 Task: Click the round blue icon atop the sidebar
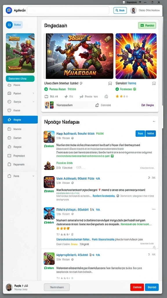[9, 25]
